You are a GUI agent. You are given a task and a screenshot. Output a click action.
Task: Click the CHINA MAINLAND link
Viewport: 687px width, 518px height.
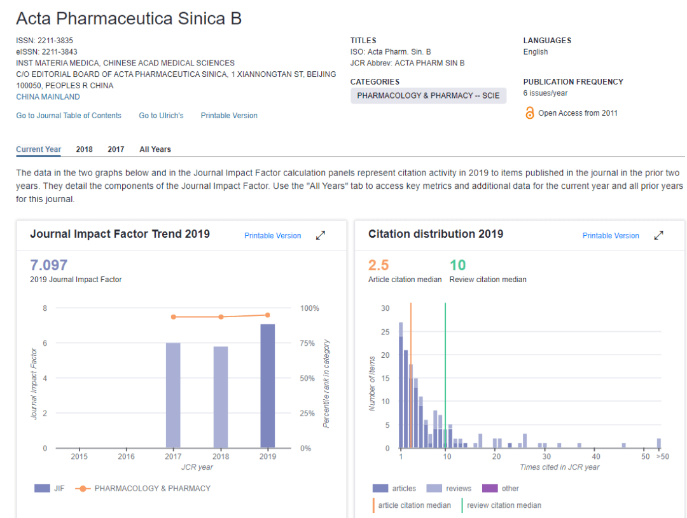48,97
